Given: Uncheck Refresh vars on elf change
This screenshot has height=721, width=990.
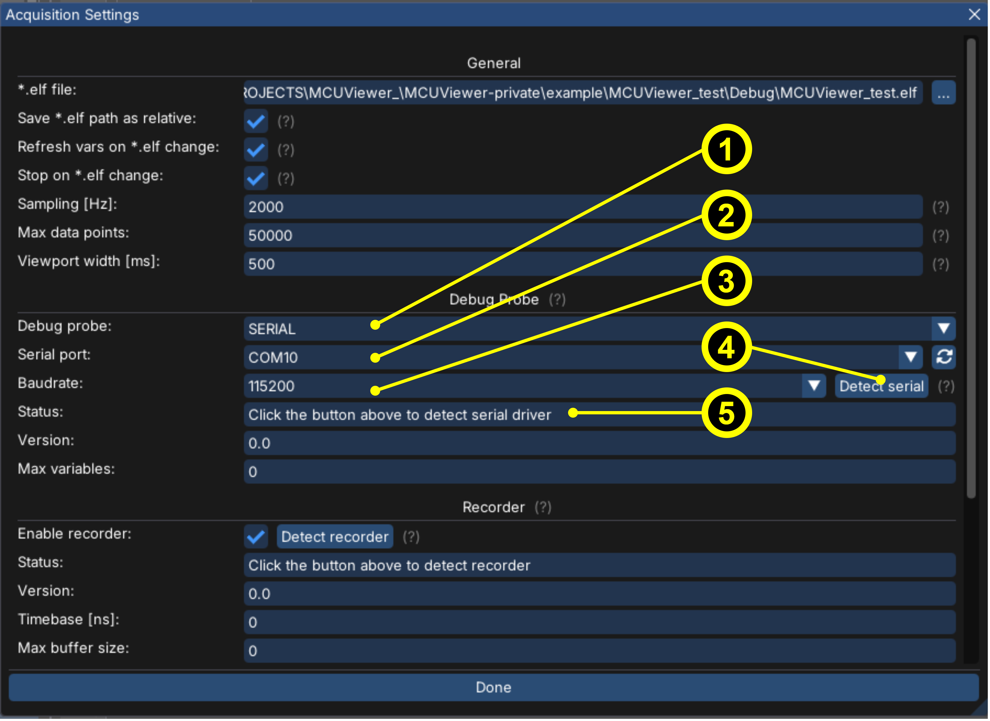Looking at the screenshot, I should pos(256,150).
